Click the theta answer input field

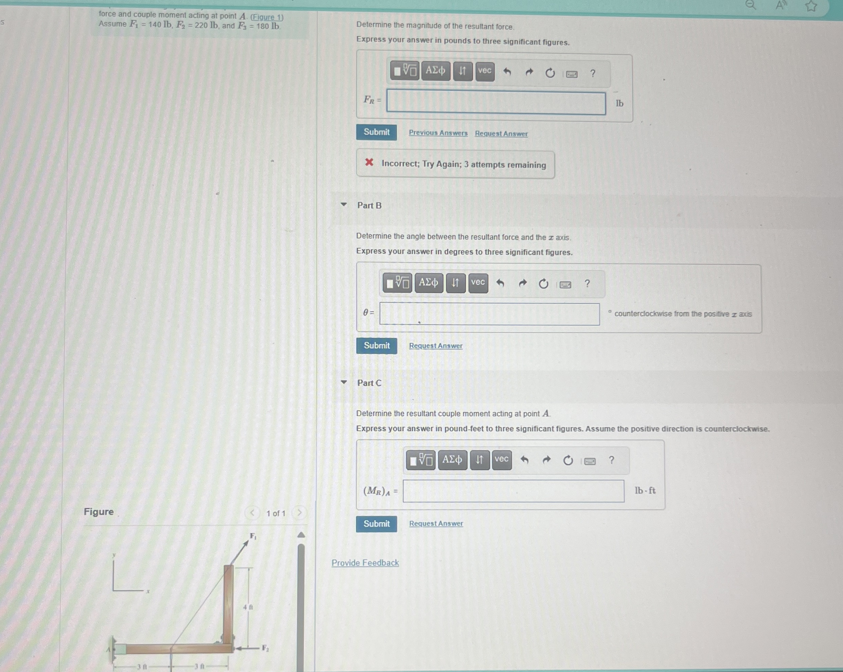pos(489,314)
